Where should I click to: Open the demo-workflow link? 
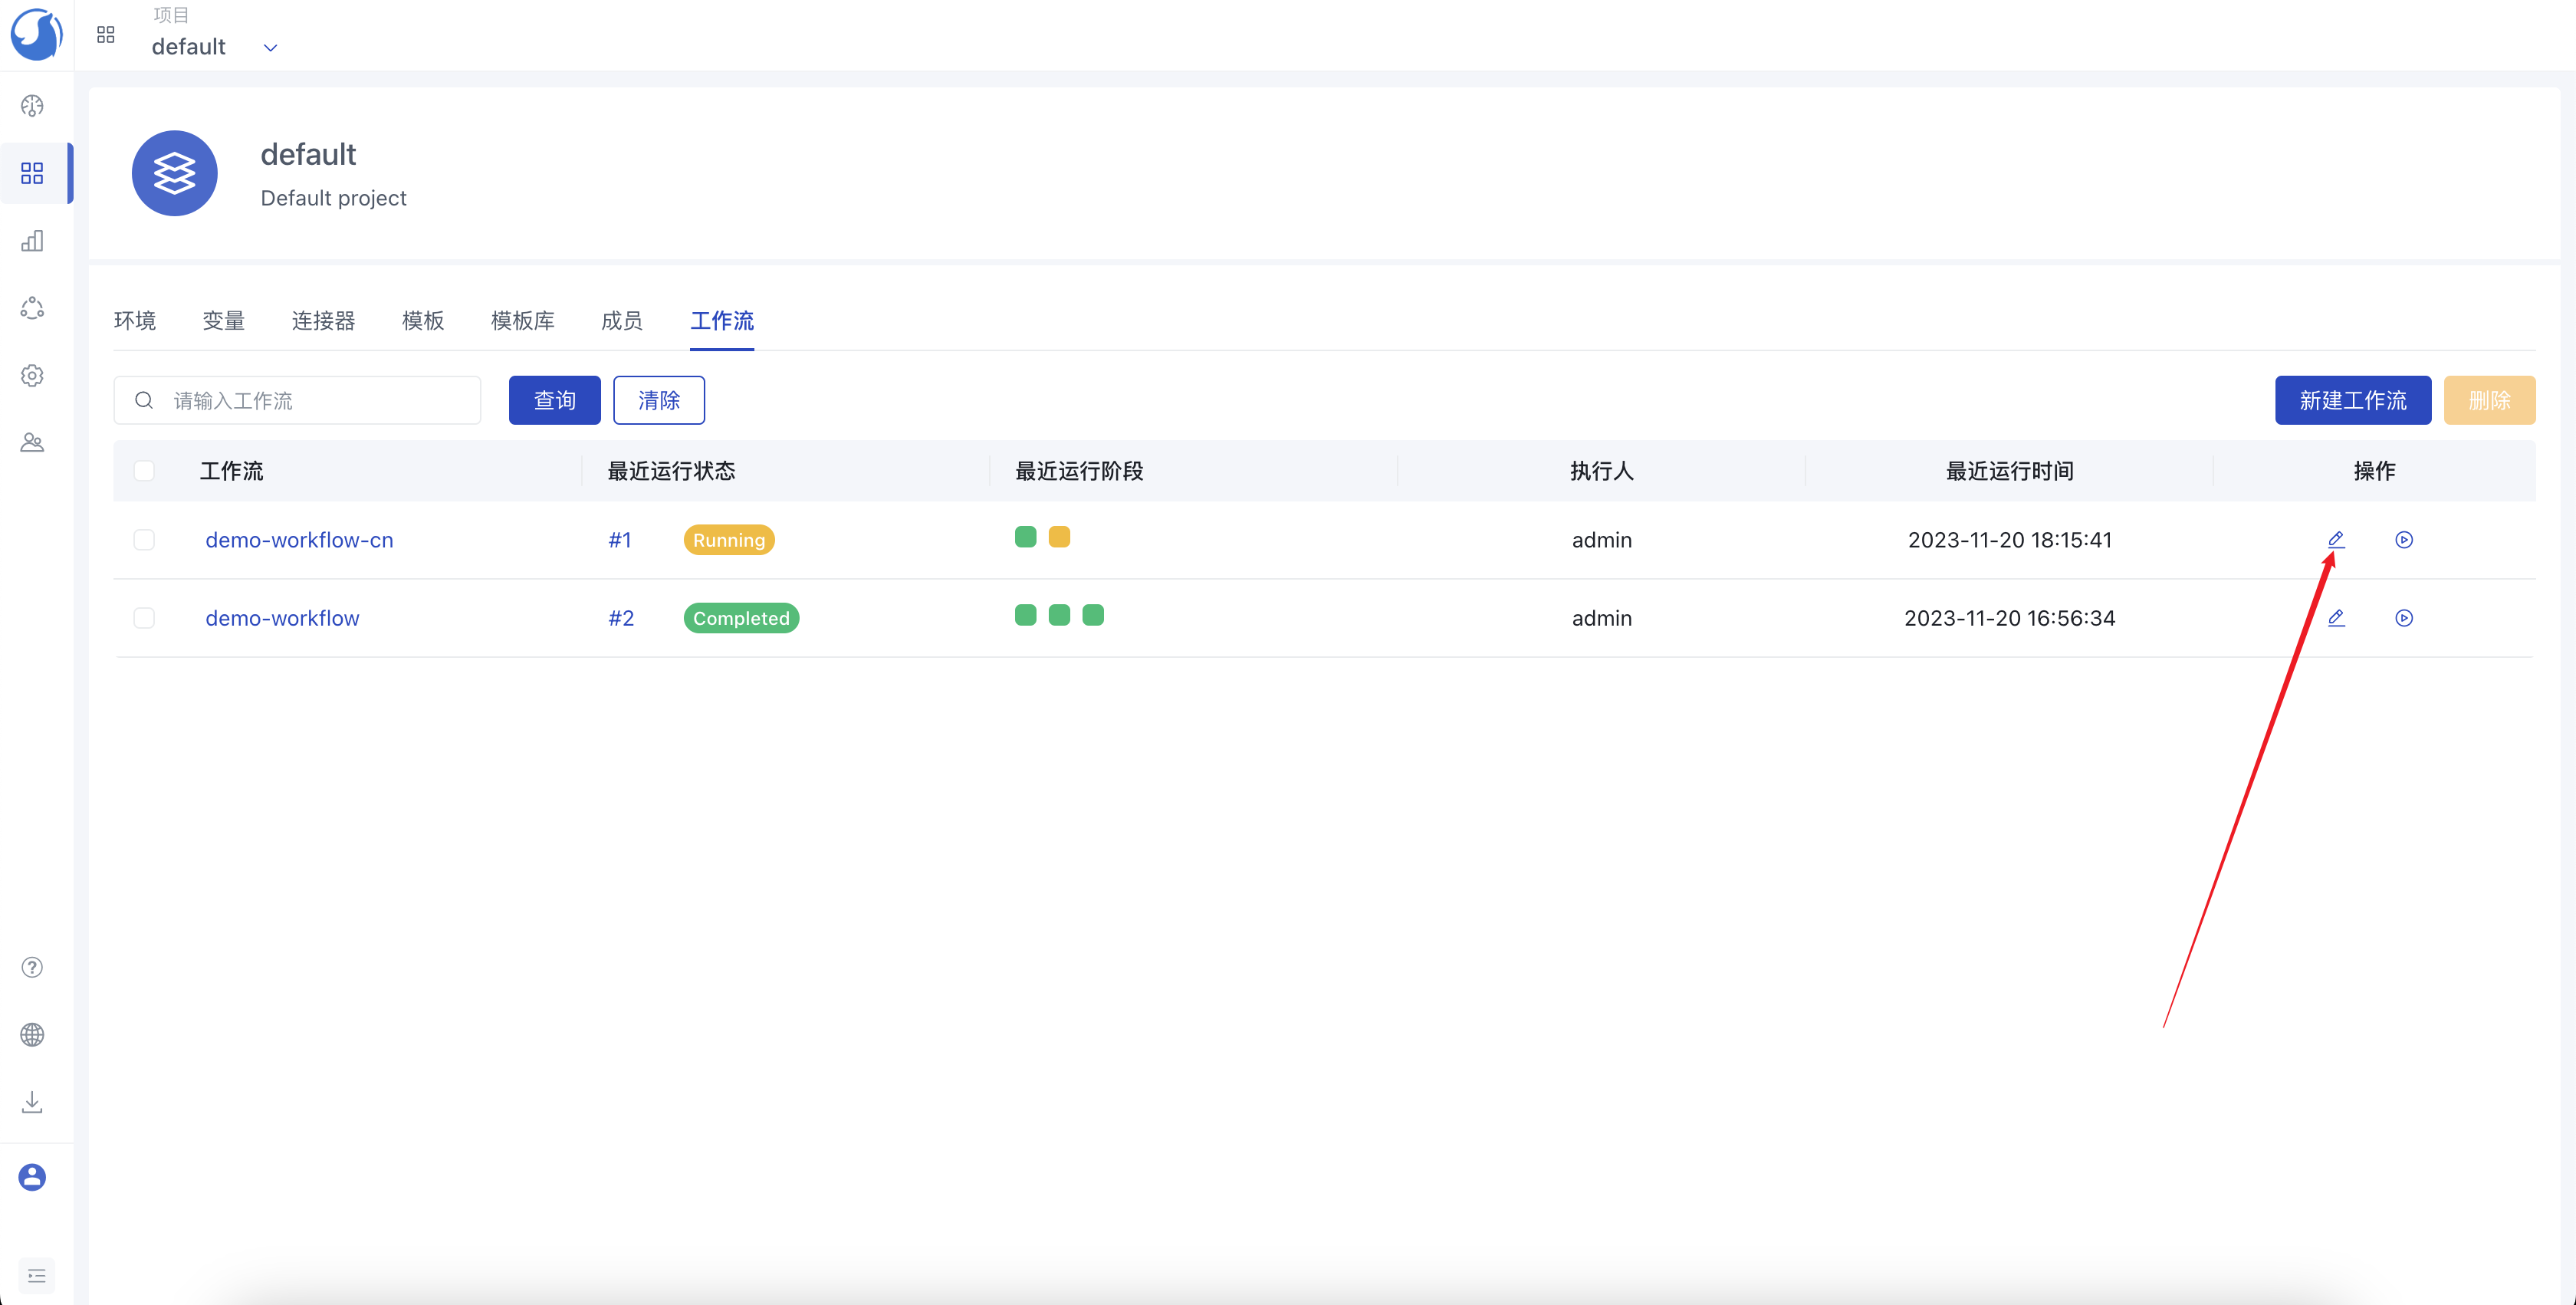coord(282,618)
